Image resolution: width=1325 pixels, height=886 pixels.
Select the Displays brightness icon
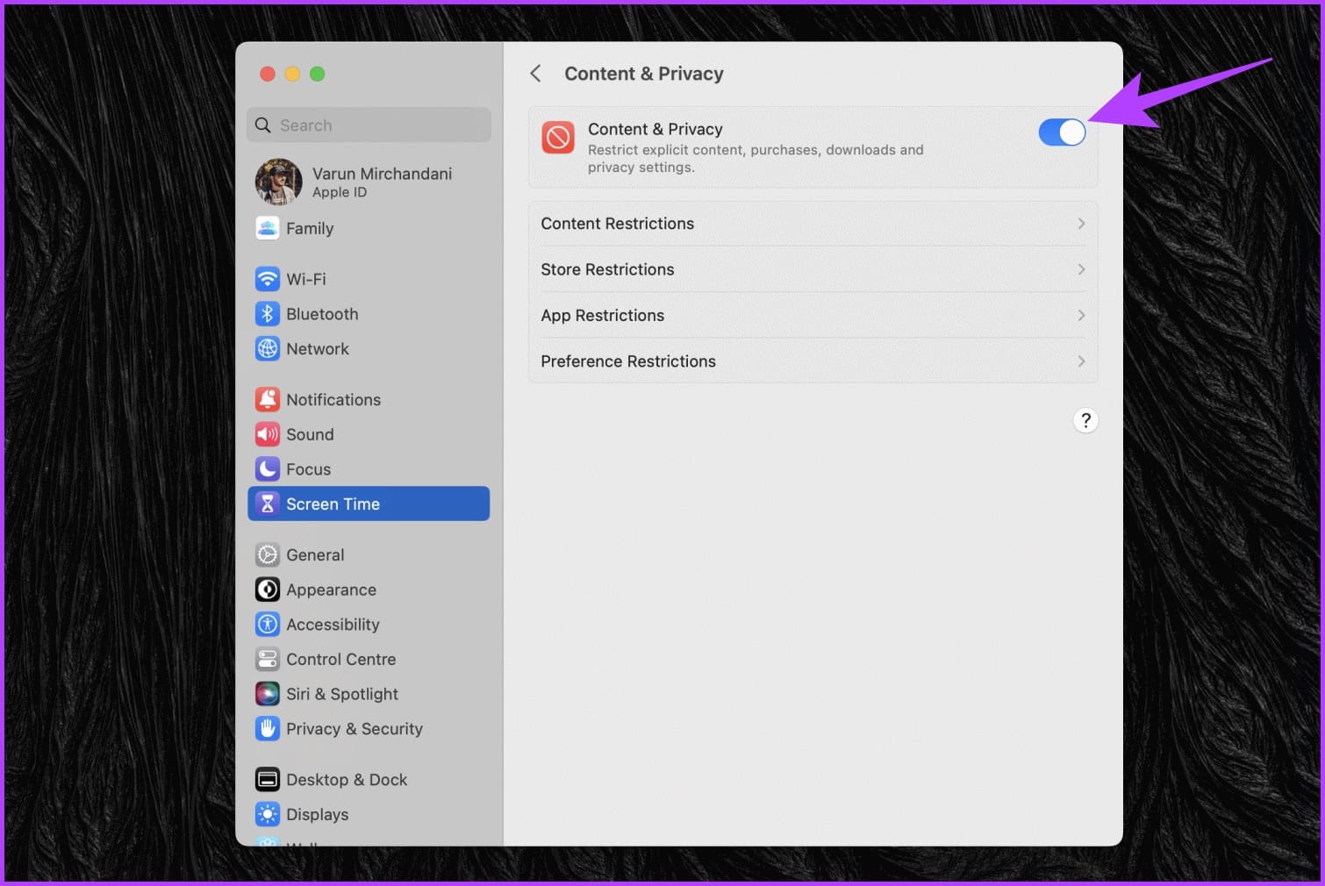click(268, 814)
